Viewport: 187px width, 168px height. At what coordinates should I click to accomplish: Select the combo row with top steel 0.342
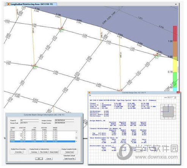(42, 140)
